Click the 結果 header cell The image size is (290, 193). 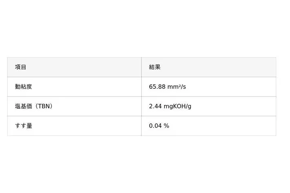[208, 67]
